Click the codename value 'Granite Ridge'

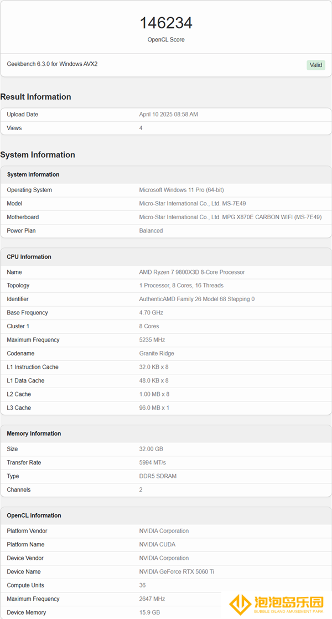click(x=157, y=353)
